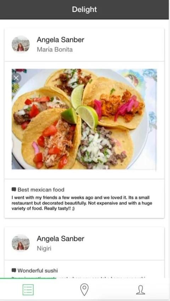Viewport: 170px width, 301px height.
Task: Tap the comment icon beside Best mexican food
Action: click(x=14, y=189)
